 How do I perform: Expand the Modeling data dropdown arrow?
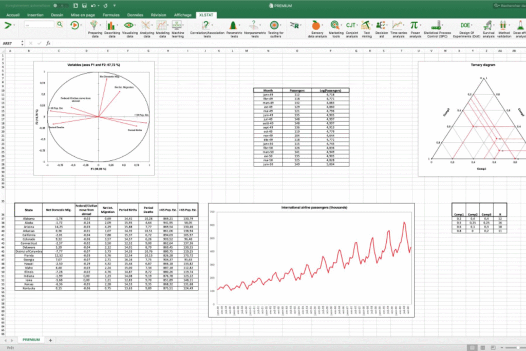[x=168, y=25]
